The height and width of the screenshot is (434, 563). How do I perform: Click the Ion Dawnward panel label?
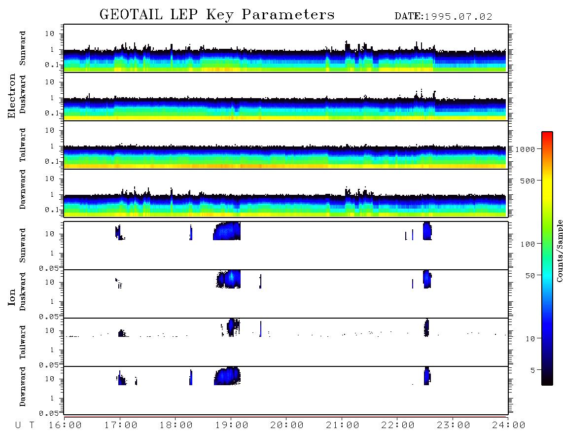pyautogui.click(x=23, y=387)
